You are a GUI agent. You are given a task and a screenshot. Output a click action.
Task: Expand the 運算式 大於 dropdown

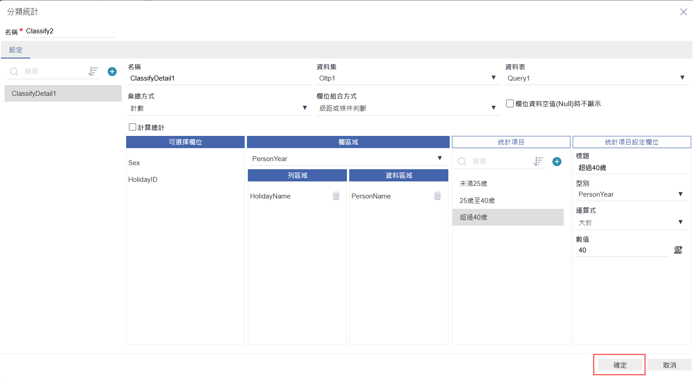pyautogui.click(x=631, y=222)
